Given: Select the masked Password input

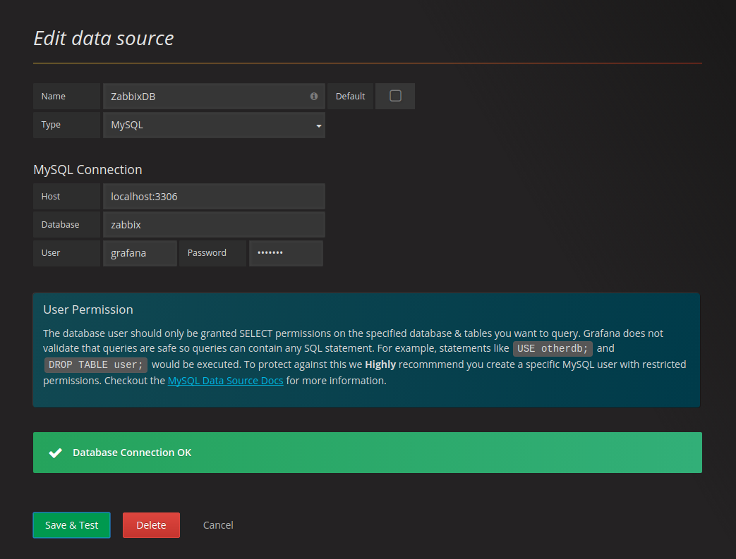Looking at the screenshot, I should click(x=286, y=252).
